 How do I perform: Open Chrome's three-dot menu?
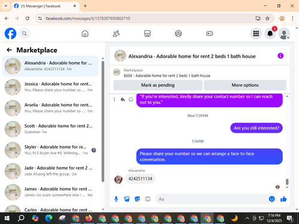(x=292, y=19)
